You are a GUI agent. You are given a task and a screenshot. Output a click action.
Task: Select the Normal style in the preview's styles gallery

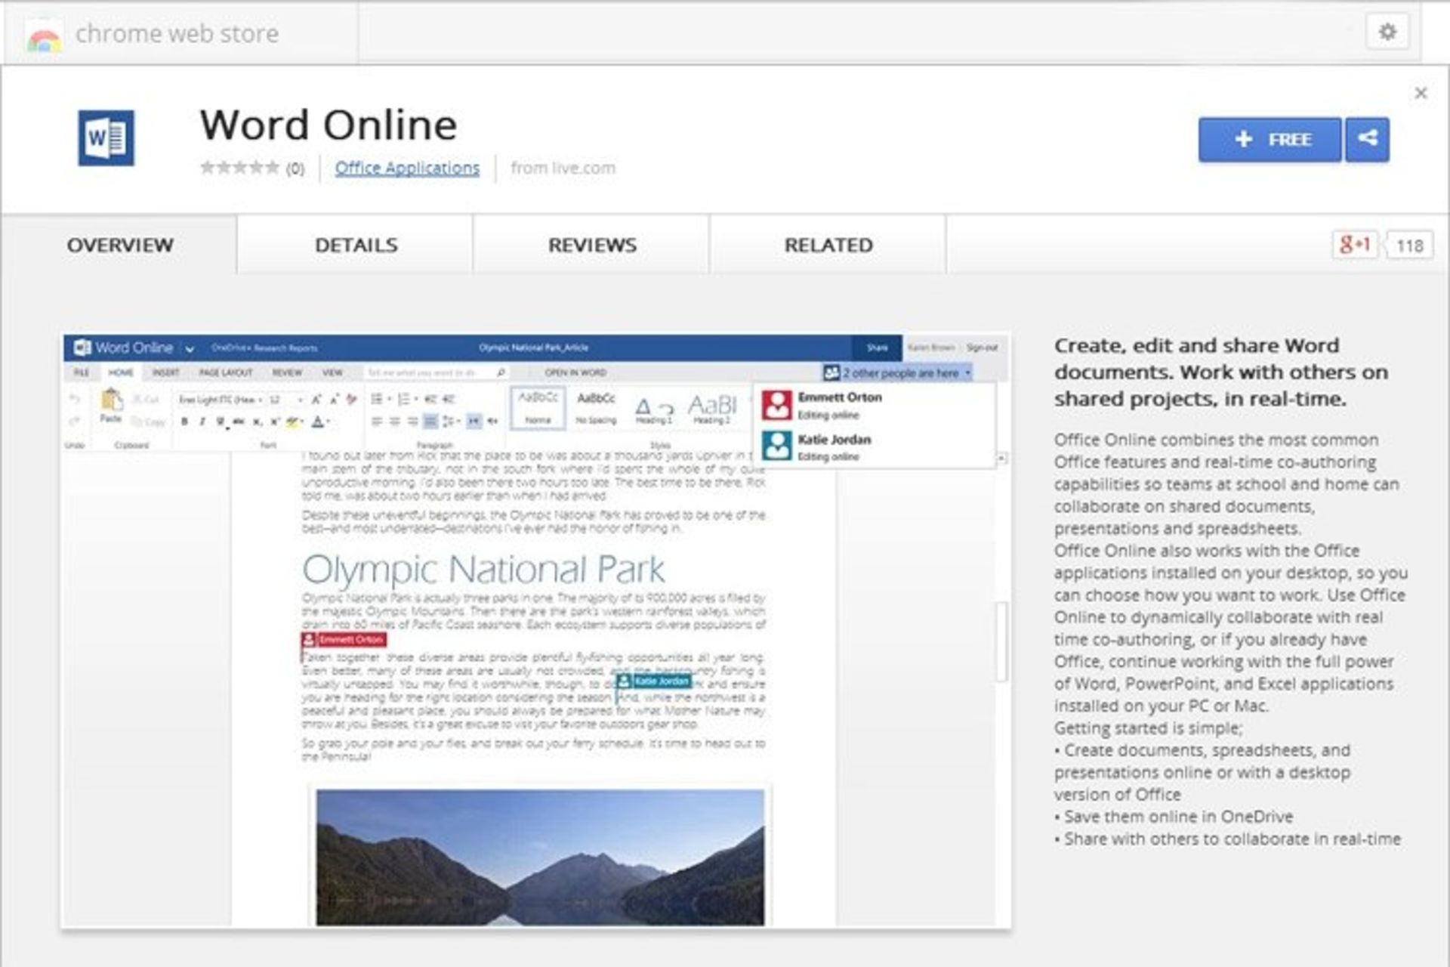(x=538, y=408)
